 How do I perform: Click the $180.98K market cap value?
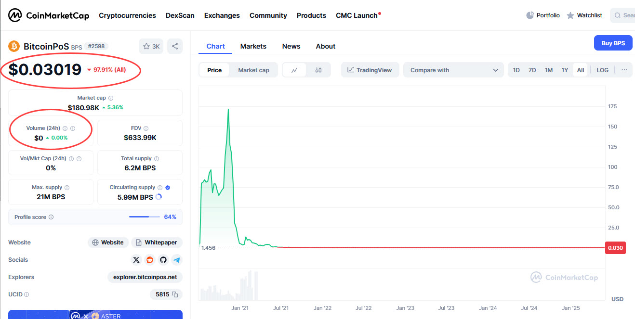(83, 107)
